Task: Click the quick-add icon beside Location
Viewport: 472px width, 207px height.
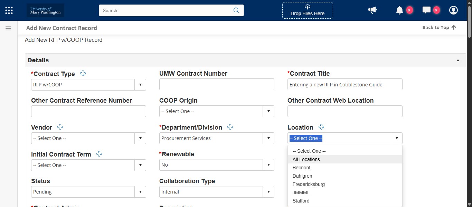Action: tap(321, 127)
